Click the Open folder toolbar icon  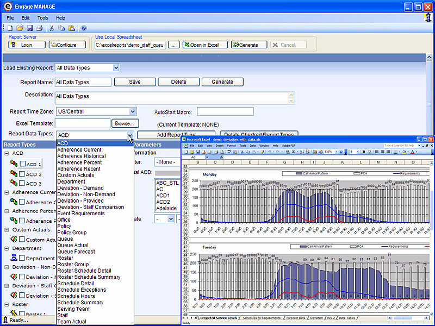tap(20, 28)
